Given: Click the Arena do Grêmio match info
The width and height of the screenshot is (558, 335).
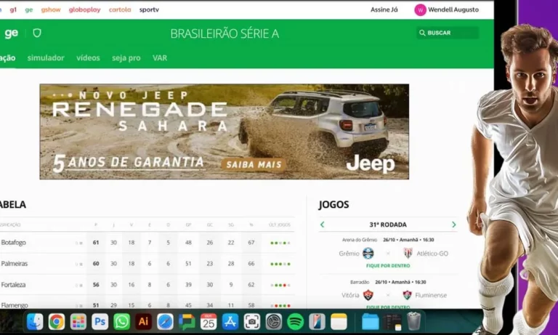Looking at the screenshot, I should coord(388,240).
